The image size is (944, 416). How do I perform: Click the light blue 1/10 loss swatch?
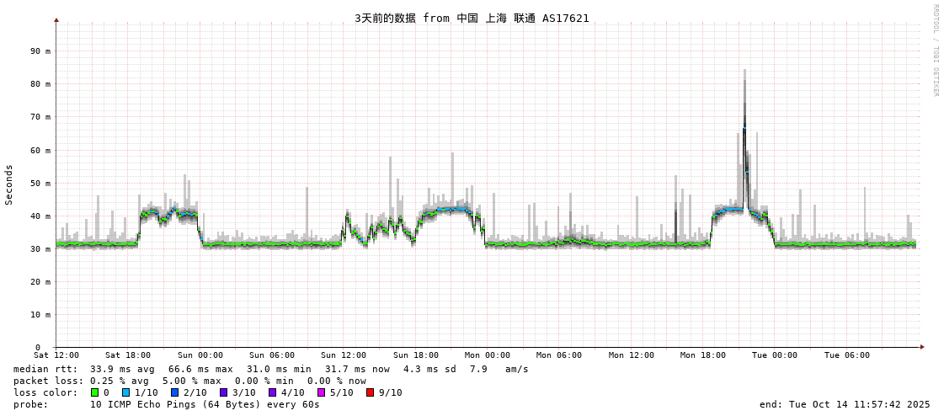(x=125, y=392)
